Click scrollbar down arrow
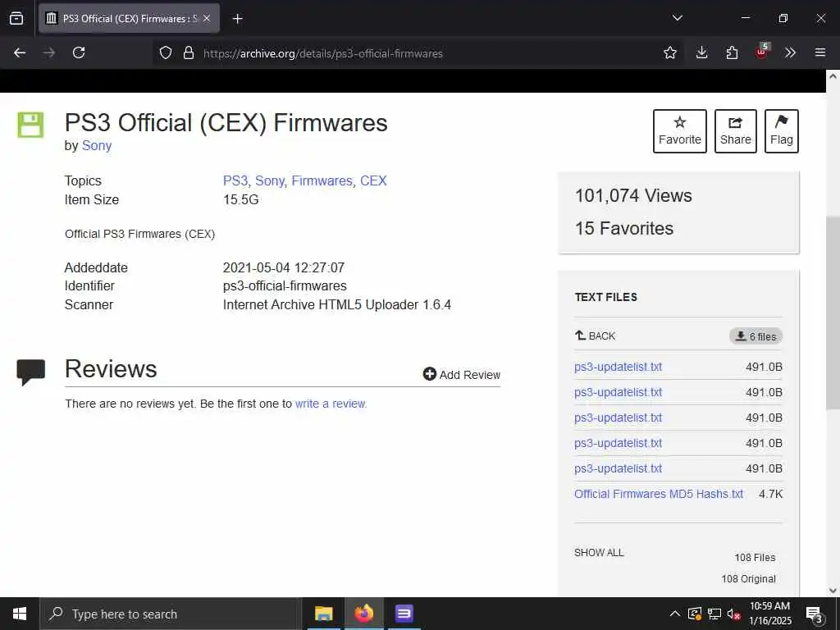The image size is (840, 630). [x=833, y=591]
